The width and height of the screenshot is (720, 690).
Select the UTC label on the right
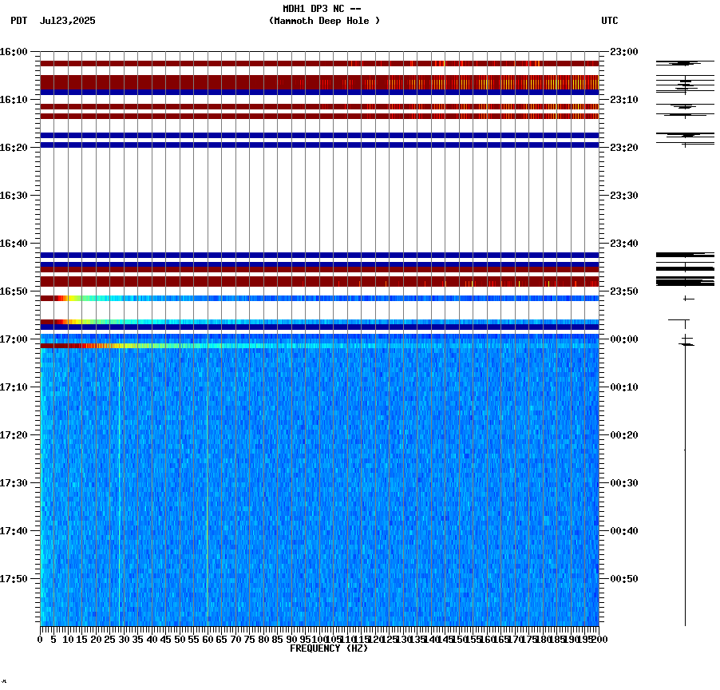tap(609, 22)
